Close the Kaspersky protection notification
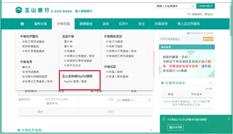233x134 pixels. pos(229,119)
